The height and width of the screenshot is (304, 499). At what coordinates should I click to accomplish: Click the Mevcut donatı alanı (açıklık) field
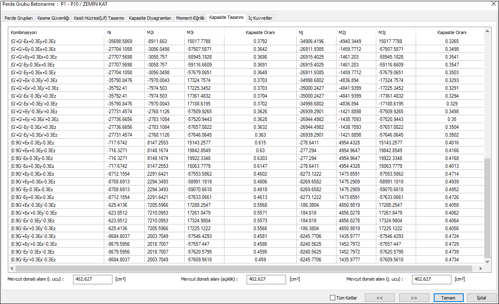point(266,279)
